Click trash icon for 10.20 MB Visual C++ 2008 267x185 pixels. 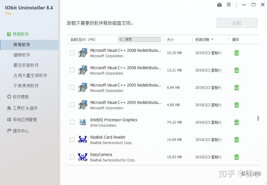237,53
